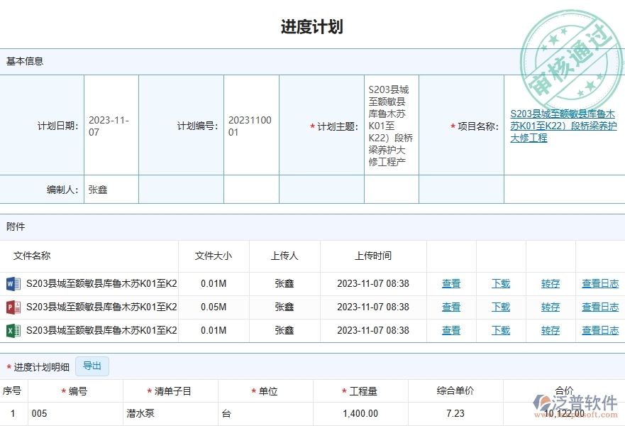Collapse the 附件 attachments section
This screenshot has height=426, width=625.
coord(16,226)
